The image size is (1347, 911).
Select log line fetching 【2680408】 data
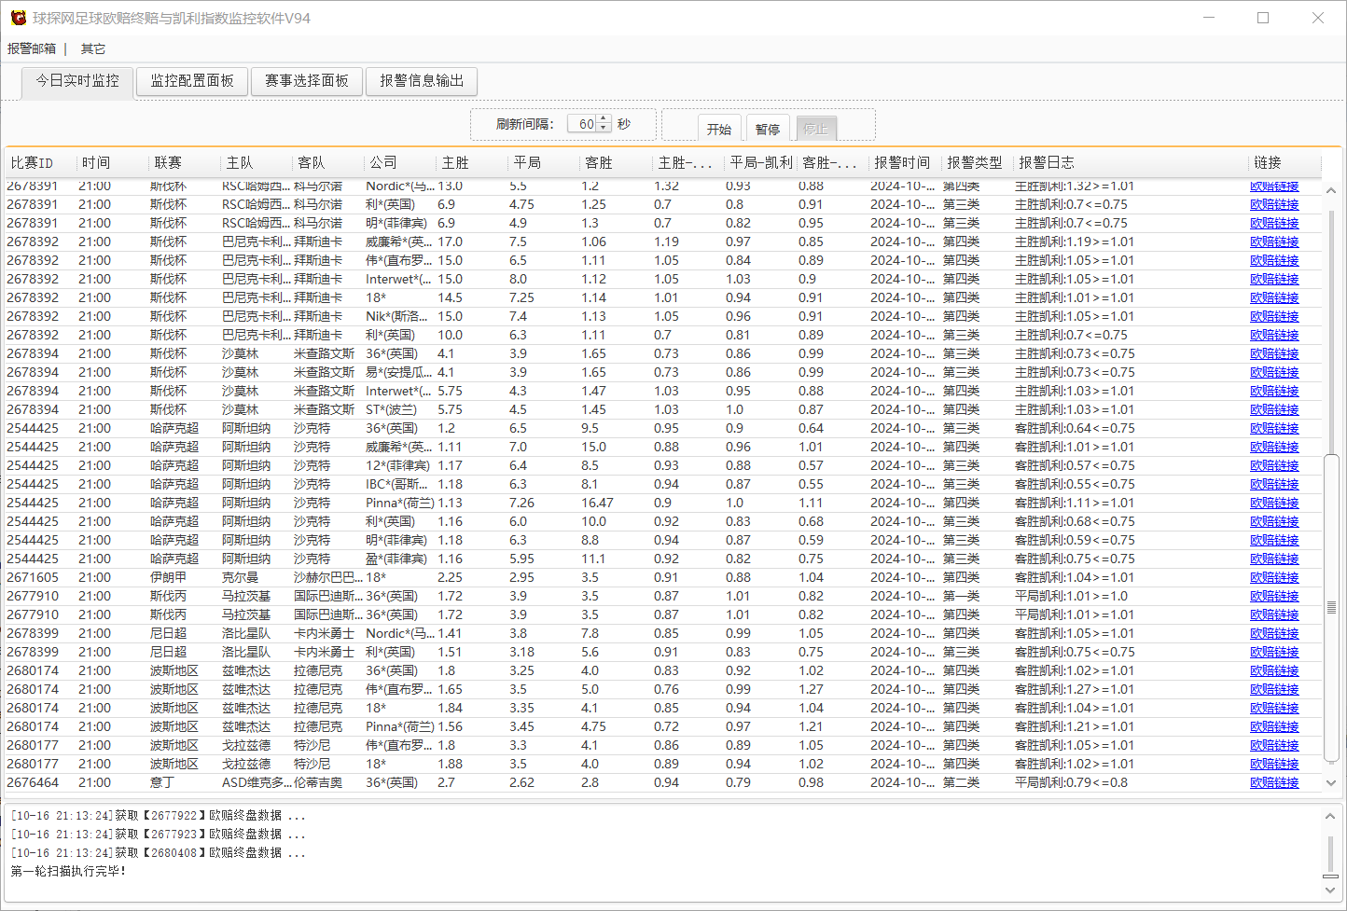pos(159,853)
